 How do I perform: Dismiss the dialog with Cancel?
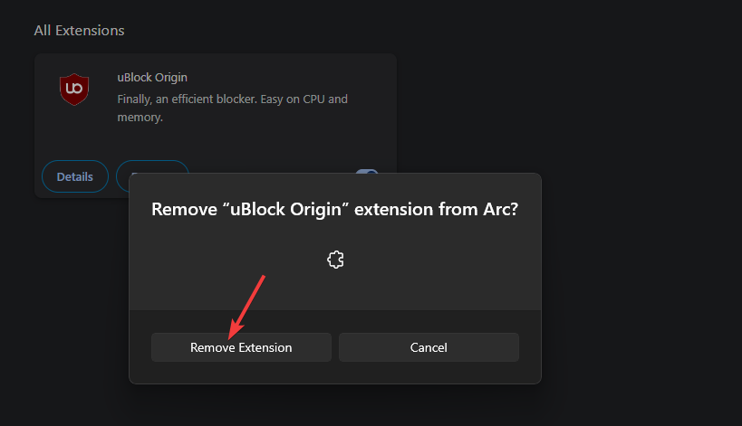(x=429, y=347)
